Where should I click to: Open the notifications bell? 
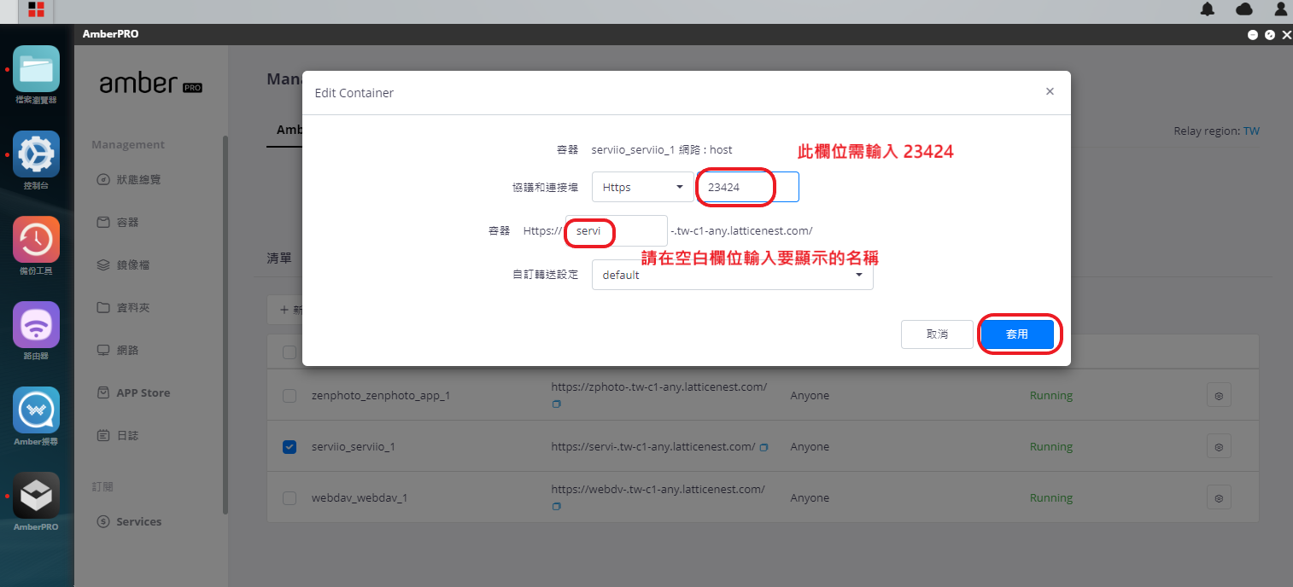coord(1208,9)
